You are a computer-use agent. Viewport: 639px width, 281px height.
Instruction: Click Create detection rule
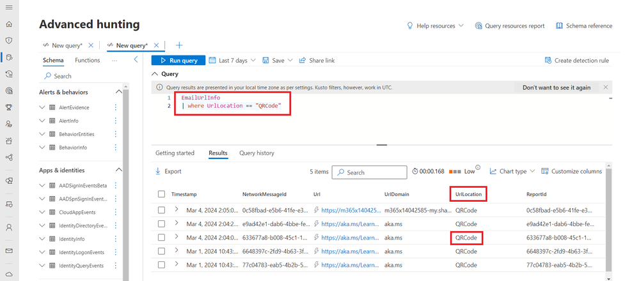[577, 60]
